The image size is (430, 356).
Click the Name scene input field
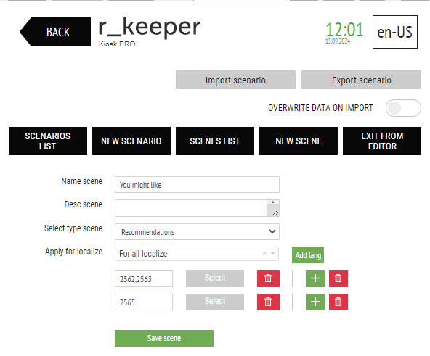click(197, 185)
